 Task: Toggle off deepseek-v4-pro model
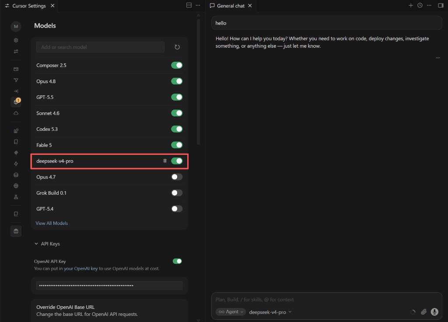177,161
